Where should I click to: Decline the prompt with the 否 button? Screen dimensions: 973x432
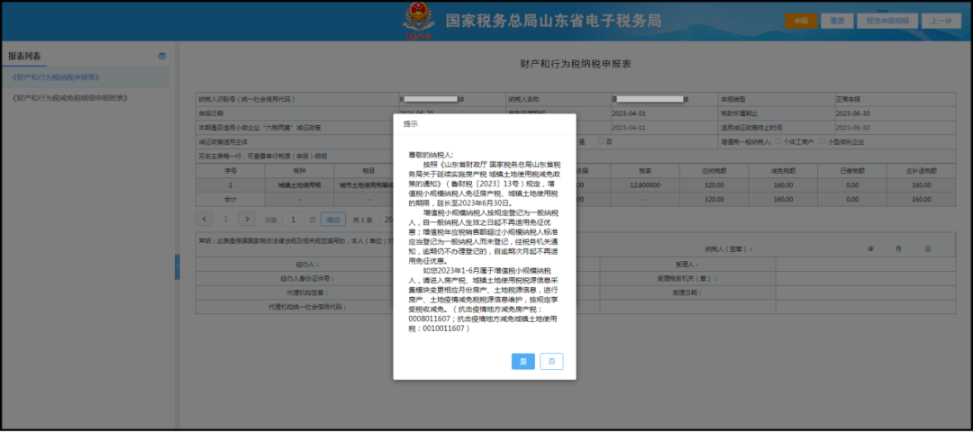coord(551,361)
